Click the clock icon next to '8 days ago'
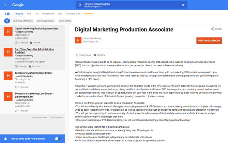Screen dimensions: 228x143 tap(16, 66)
